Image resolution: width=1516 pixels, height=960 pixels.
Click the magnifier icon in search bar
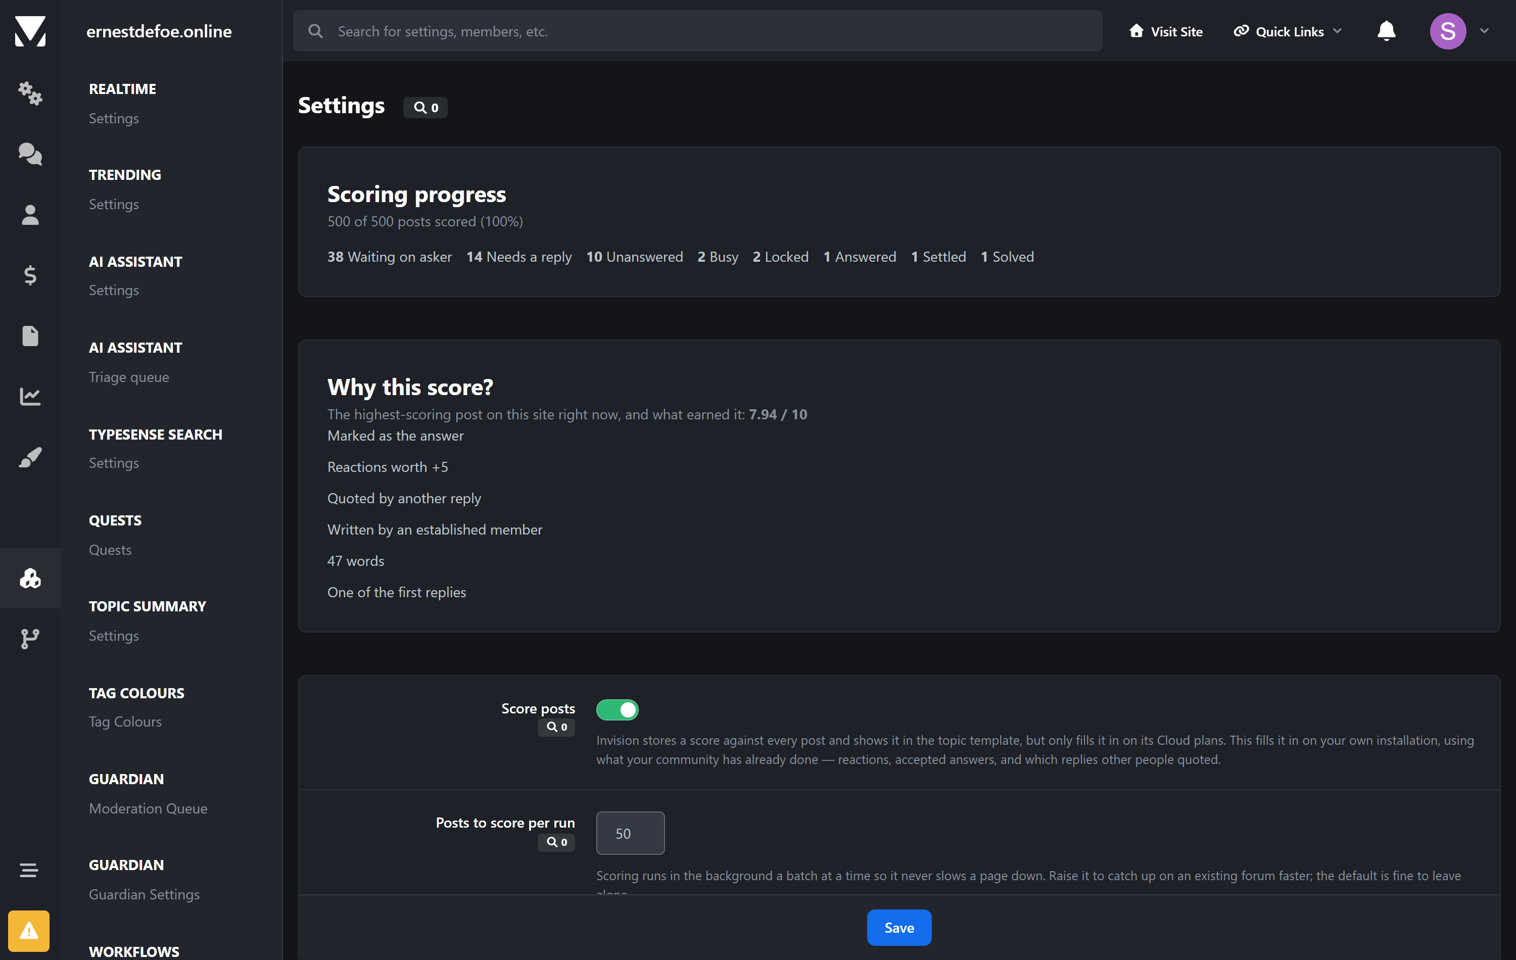point(315,31)
